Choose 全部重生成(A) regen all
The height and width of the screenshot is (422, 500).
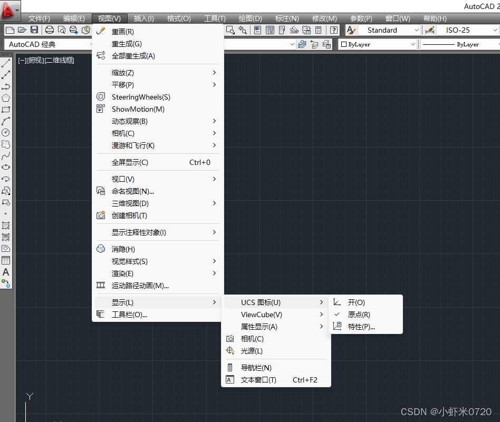click(158, 56)
